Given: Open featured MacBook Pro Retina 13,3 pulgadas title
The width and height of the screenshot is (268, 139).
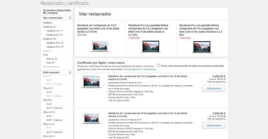Looking at the screenshot, I should [148, 30].
